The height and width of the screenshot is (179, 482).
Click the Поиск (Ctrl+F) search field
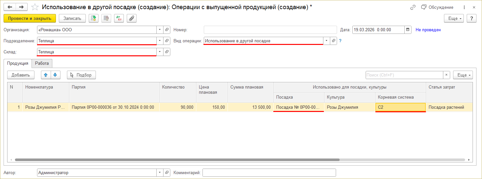pyautogui.click(x=405, y=75)
